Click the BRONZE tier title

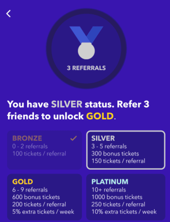pos(27,138)
